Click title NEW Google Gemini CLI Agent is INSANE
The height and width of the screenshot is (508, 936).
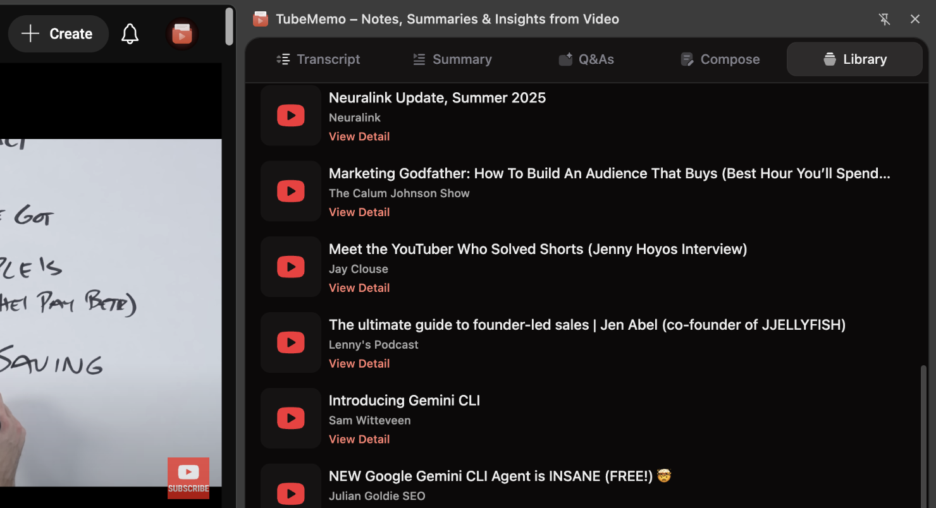[500, 476]
